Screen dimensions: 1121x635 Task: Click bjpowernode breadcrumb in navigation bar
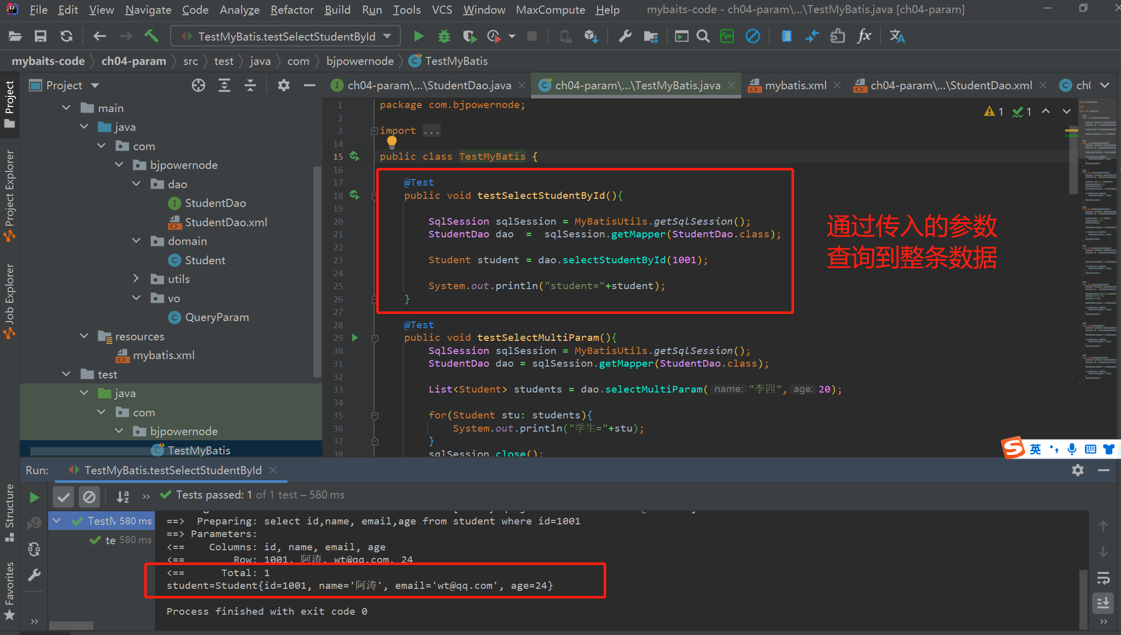(359, 61)
